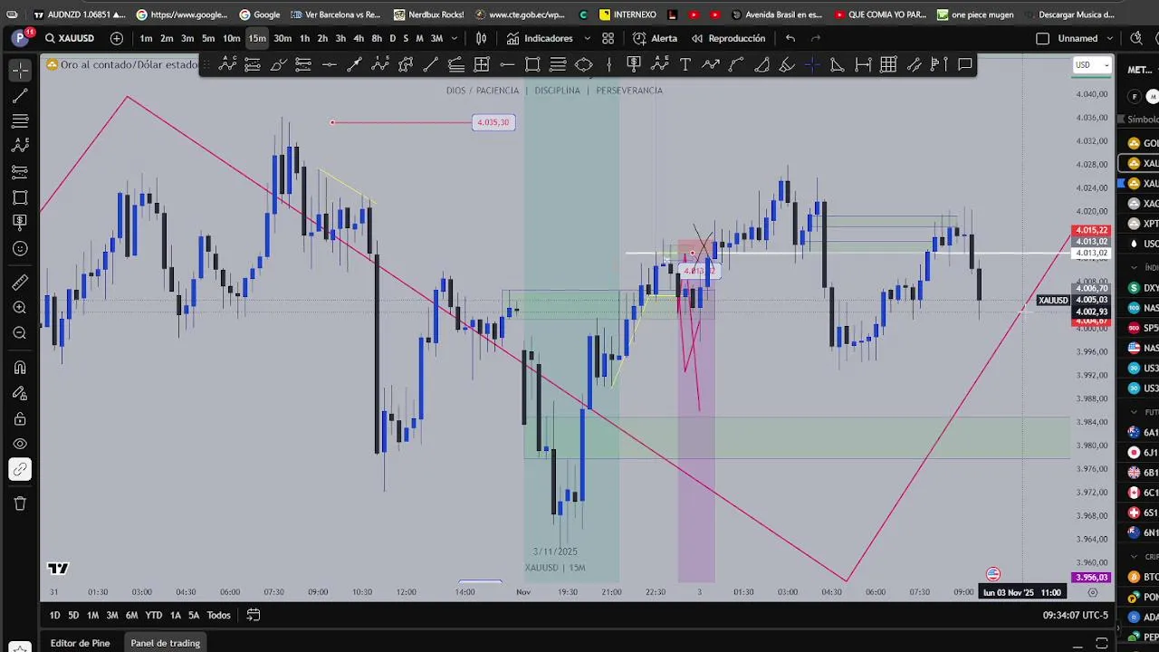Screen dimensions: 1159x652
Task: Switch to the Google browser tab
Action: (x=258, y=14)
